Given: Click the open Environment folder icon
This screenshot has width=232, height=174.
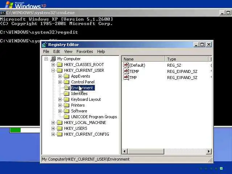Looking at the screenshot, I should click(x=67, y=88).
